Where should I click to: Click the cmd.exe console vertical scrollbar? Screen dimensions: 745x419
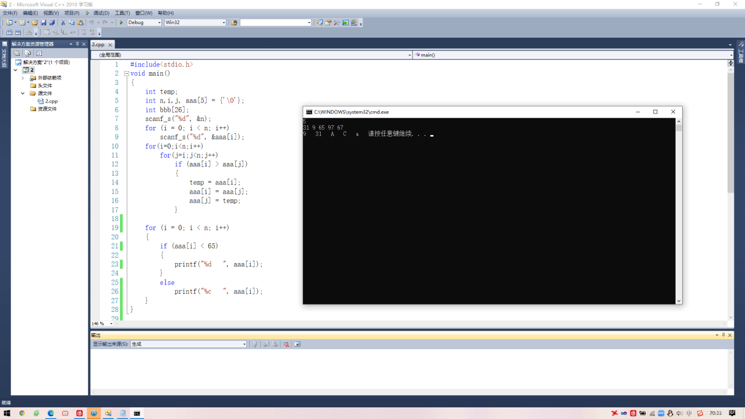tap(679, 211)
